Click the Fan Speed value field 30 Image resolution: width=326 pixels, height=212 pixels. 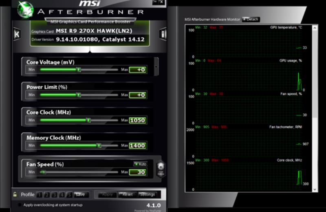coord(138,172)
